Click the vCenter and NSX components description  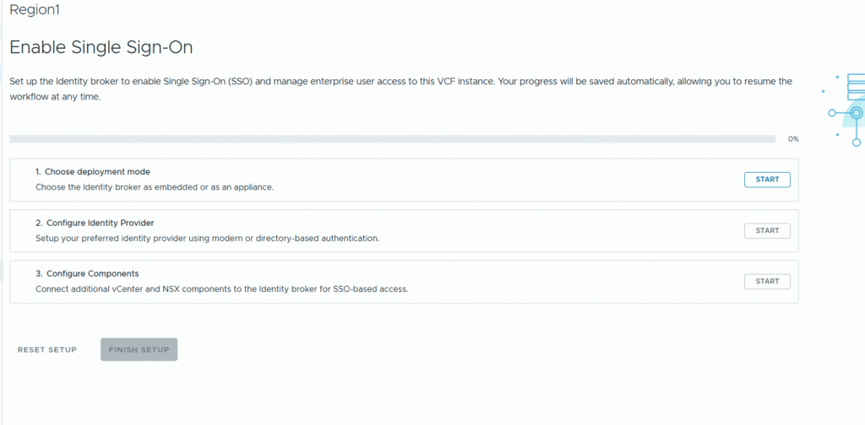221,288
